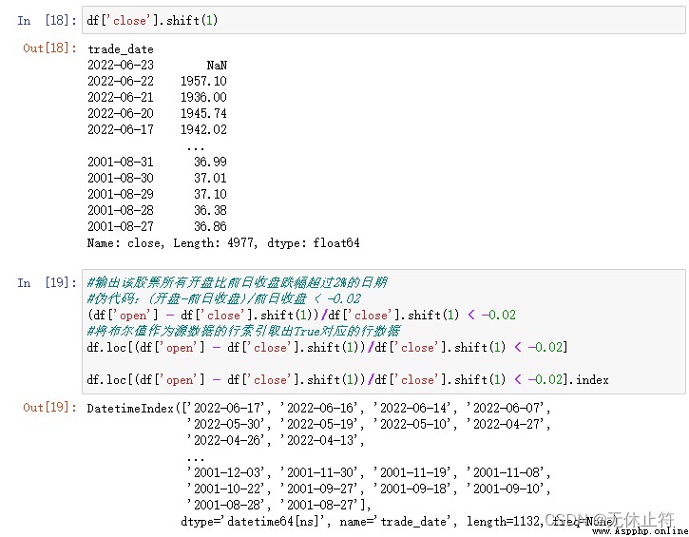Click the 2022-06-23 row showing NaN

pos(158,65)
